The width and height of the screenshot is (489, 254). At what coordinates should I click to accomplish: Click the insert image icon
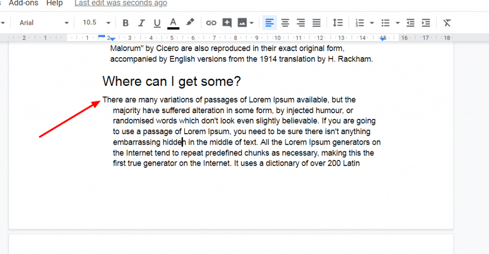242,23
